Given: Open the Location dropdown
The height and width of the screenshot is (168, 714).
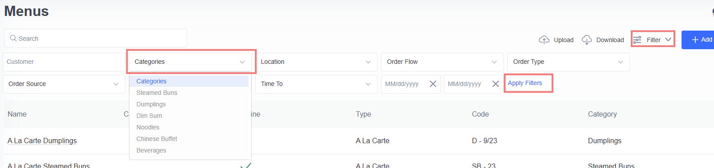Looking at the screenshot, I should coord(316,62).
